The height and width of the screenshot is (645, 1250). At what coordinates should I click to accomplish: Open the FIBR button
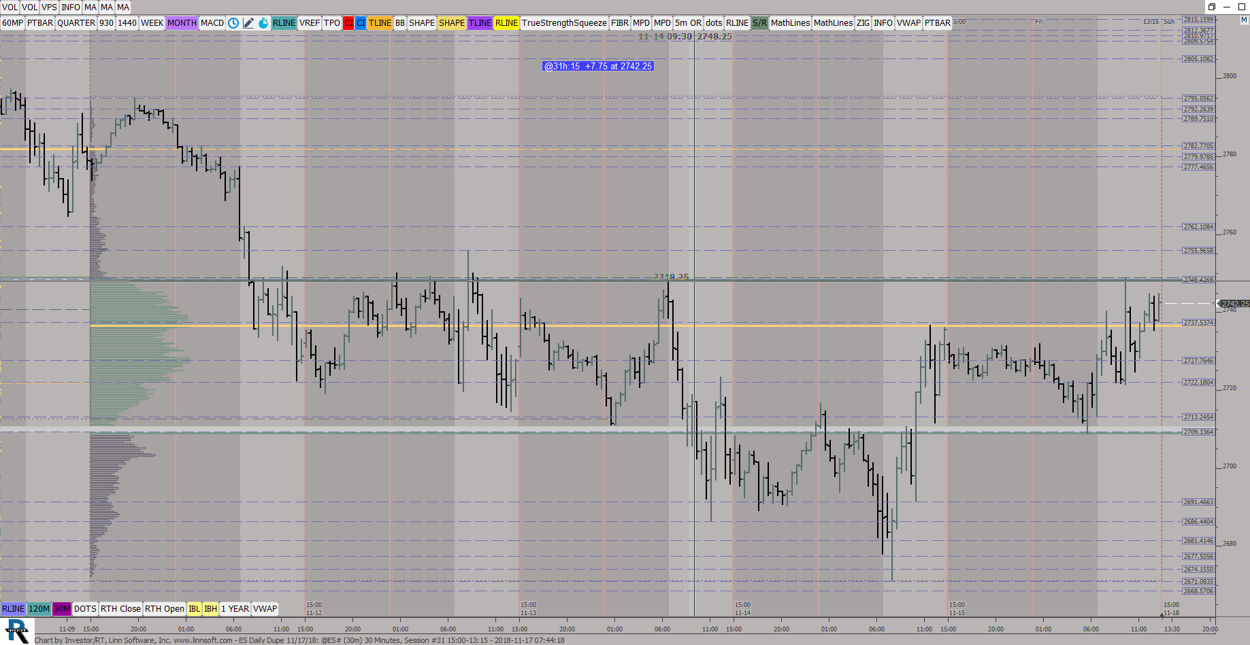click(x=620, y=23)
